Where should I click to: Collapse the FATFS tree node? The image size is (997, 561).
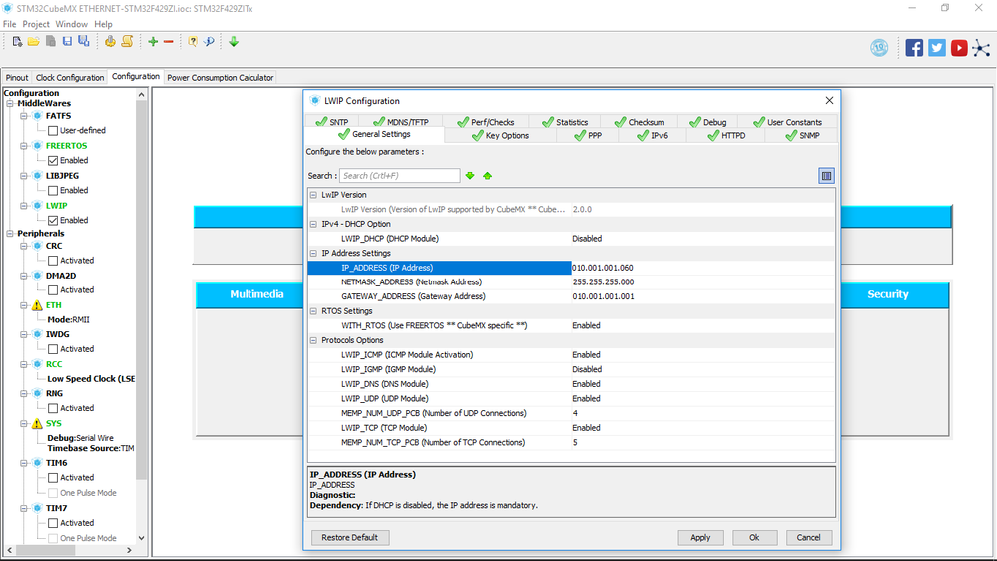point(24,116)
